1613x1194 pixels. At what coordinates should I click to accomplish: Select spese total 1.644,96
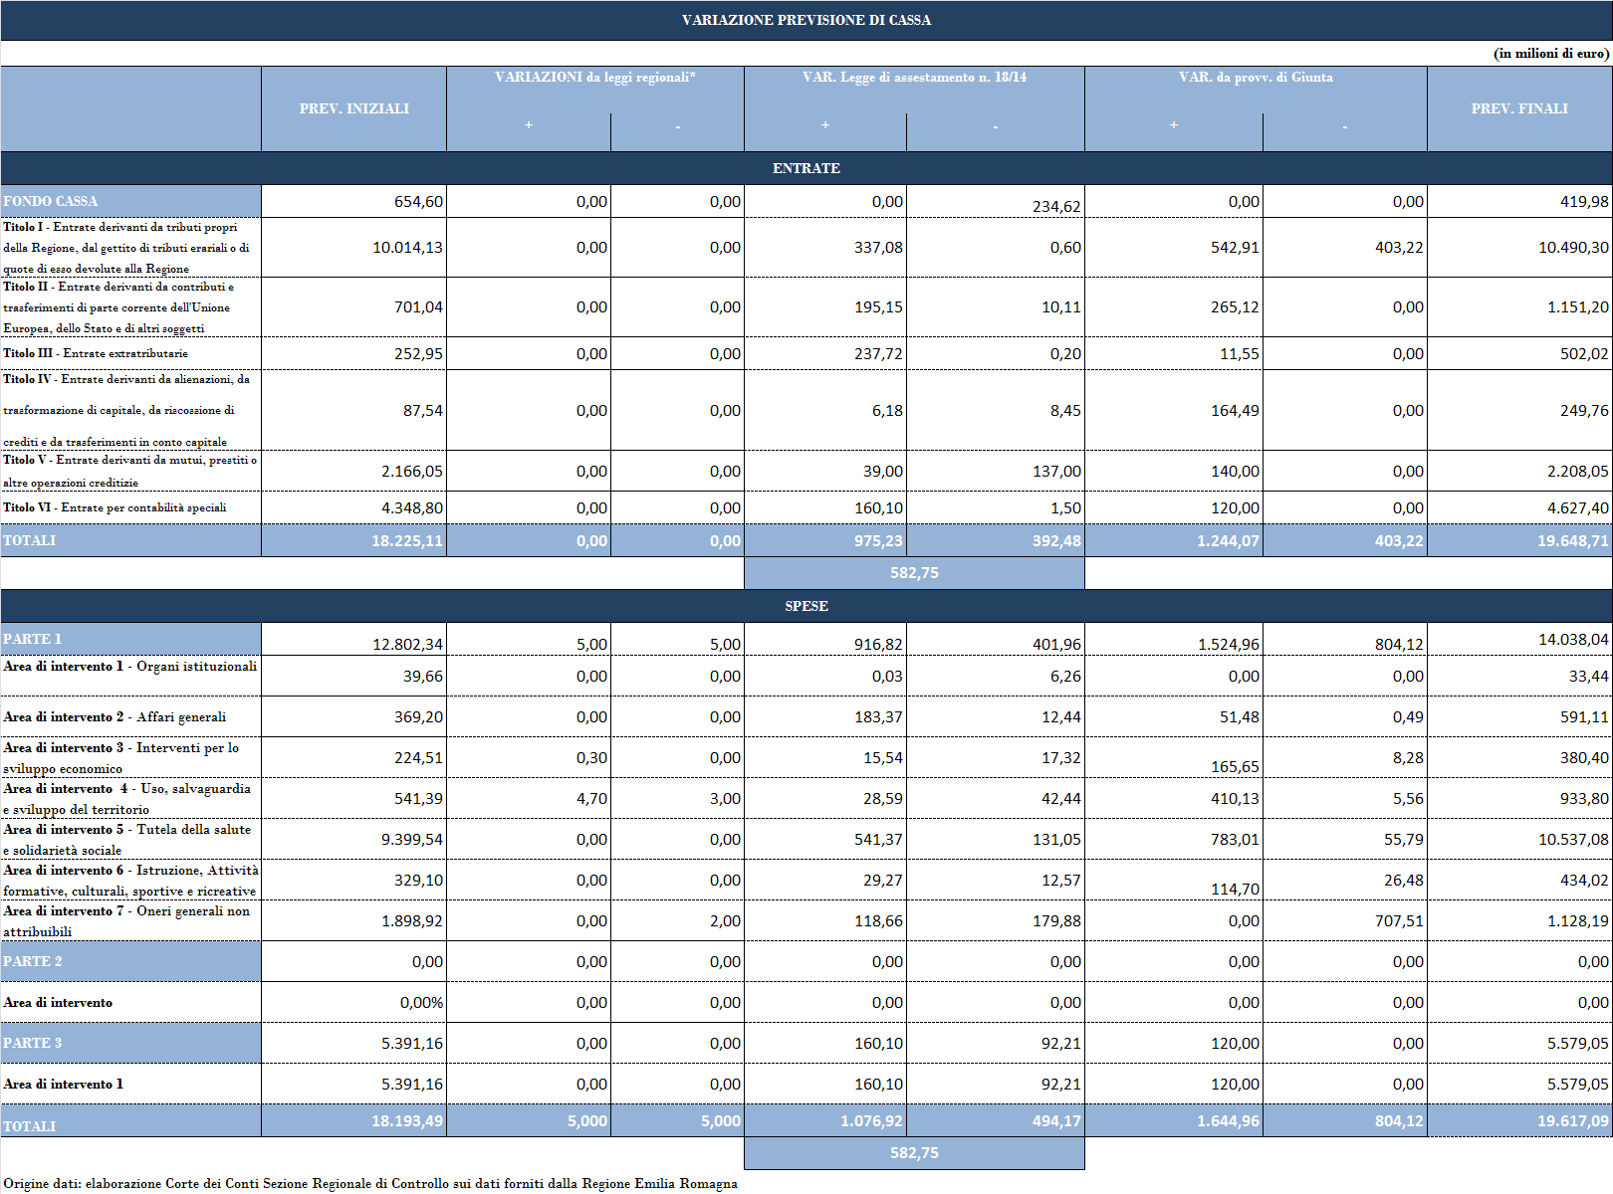click(1228, 1120)
